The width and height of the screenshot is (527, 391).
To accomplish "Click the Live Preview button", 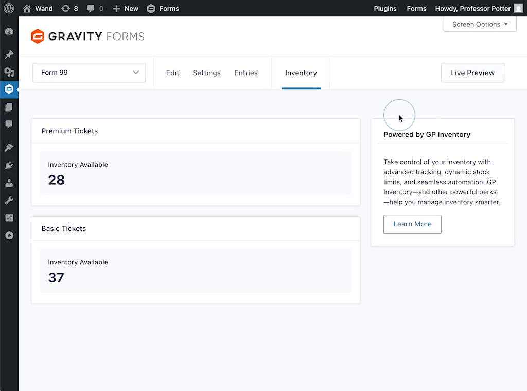I will tap(472, 73).
